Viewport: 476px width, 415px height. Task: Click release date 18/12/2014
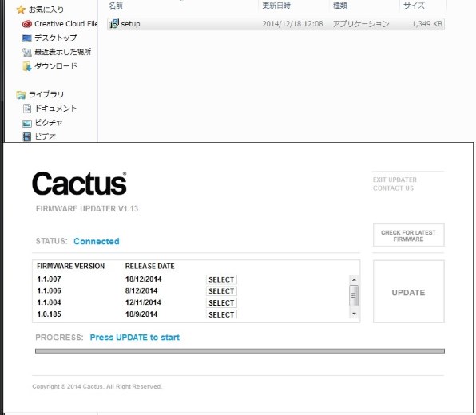143,279
